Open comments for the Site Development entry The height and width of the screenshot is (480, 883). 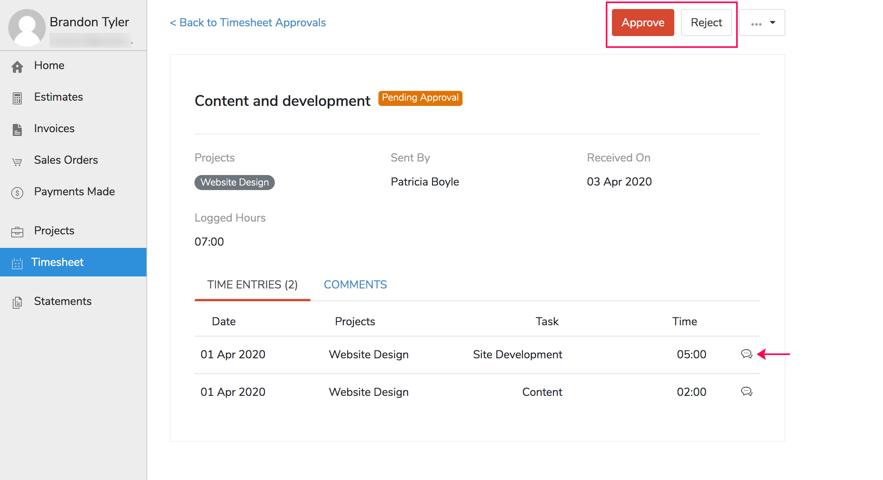746,354
